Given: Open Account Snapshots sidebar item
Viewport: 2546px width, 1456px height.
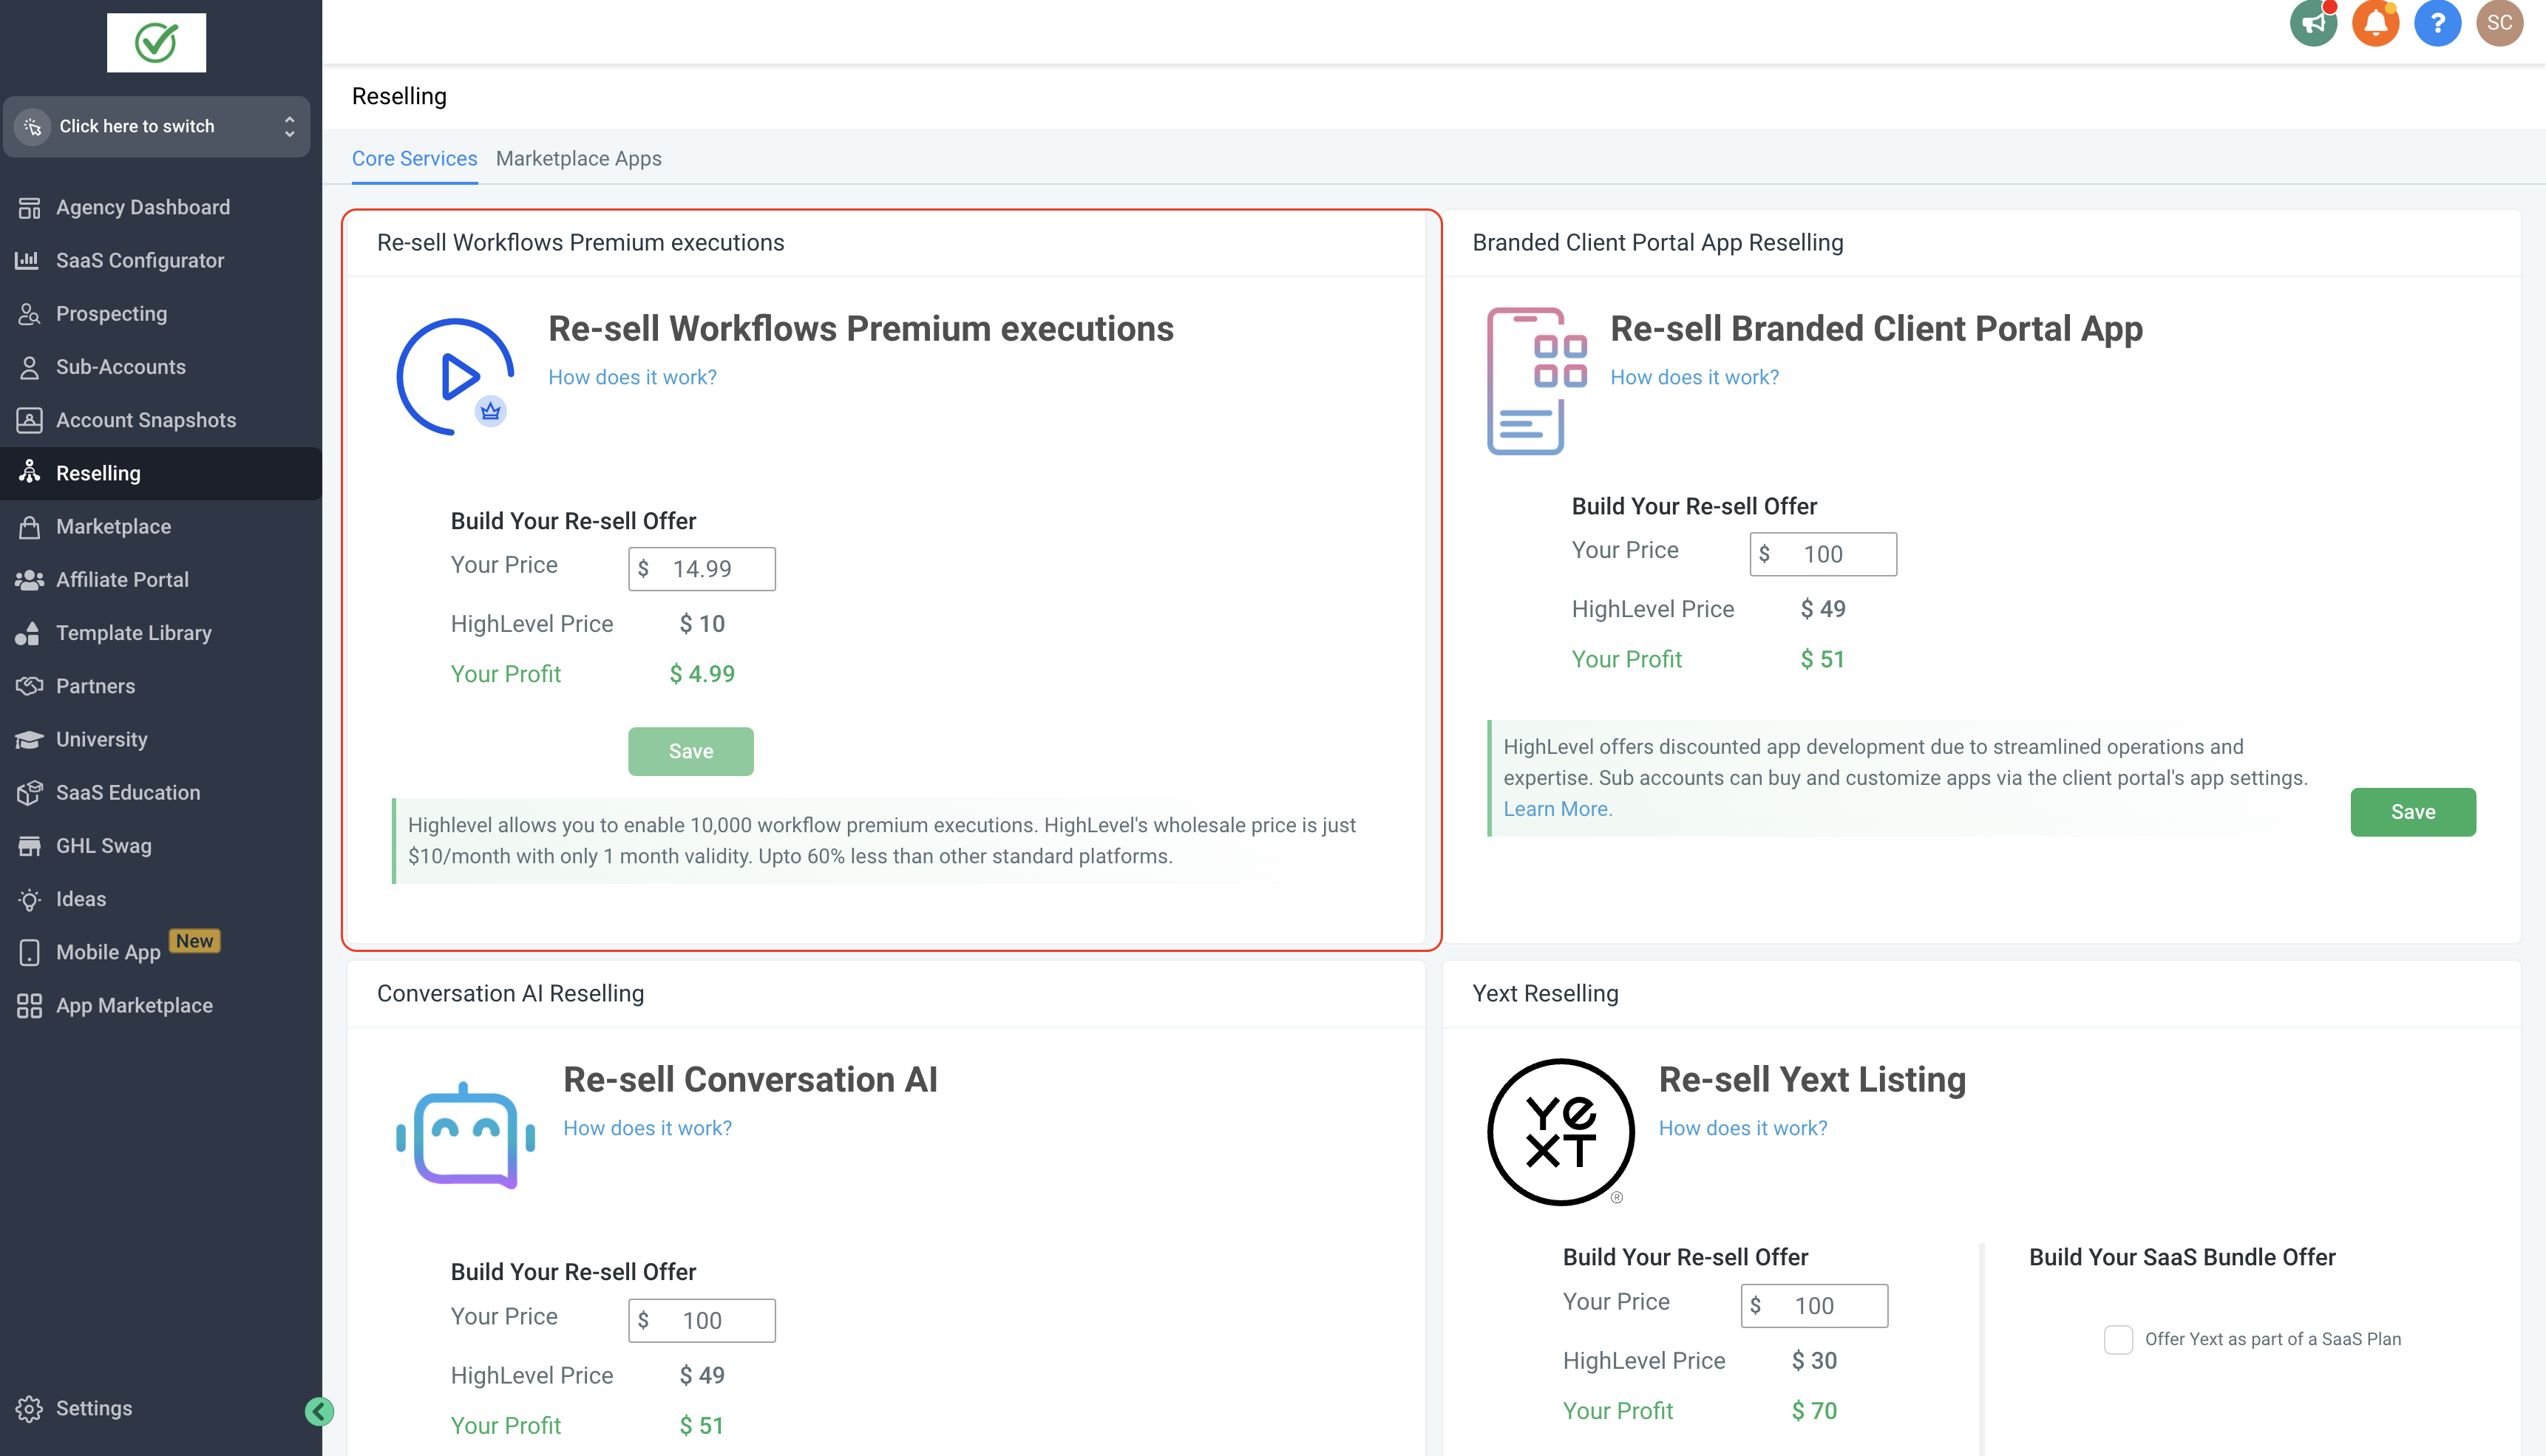Looking at the screenshot, I should coord(145,420).
